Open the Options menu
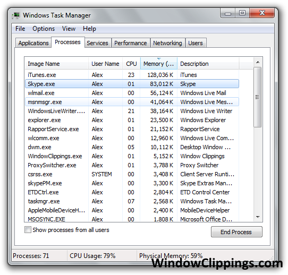The width and height of the screenshot is (288, 275). point(44,29)
